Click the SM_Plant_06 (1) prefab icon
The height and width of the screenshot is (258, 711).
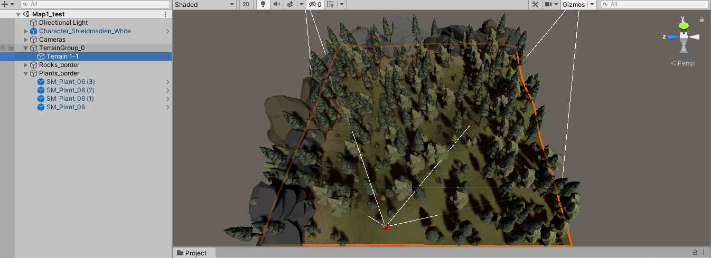(41, 99)
